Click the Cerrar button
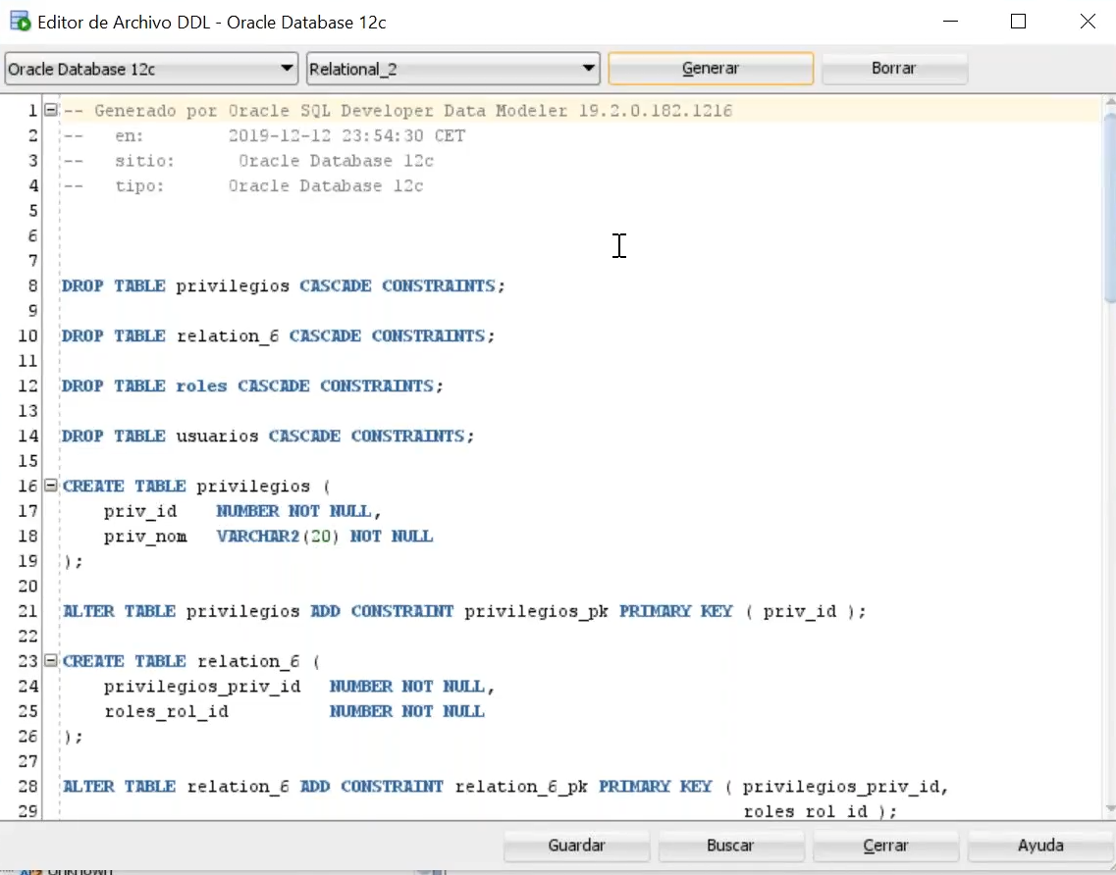 885,846
